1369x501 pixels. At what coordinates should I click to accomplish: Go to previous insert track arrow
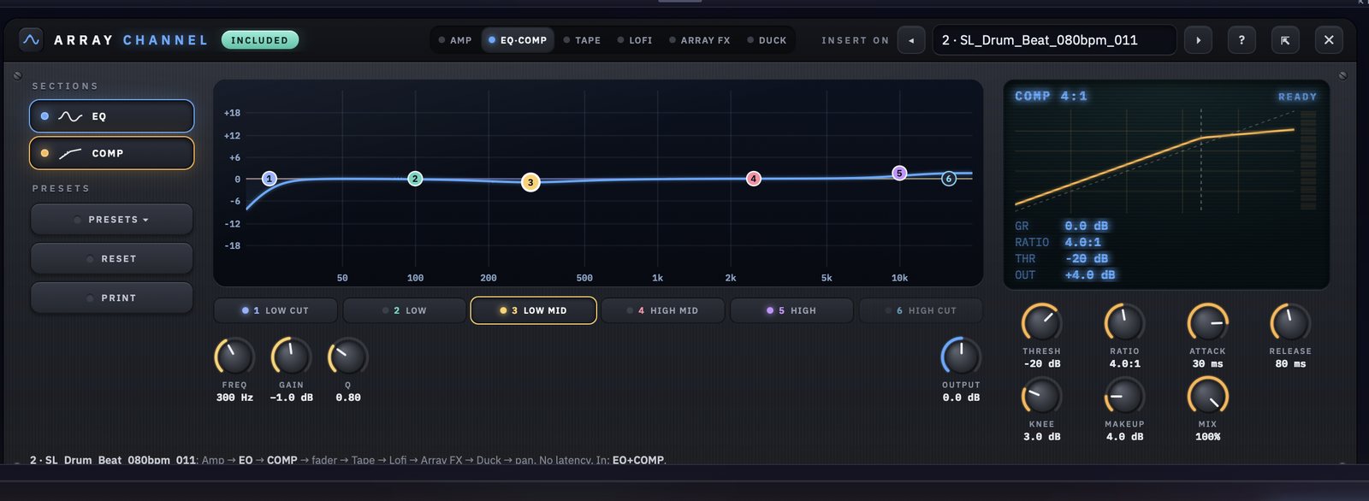(911, 40)
